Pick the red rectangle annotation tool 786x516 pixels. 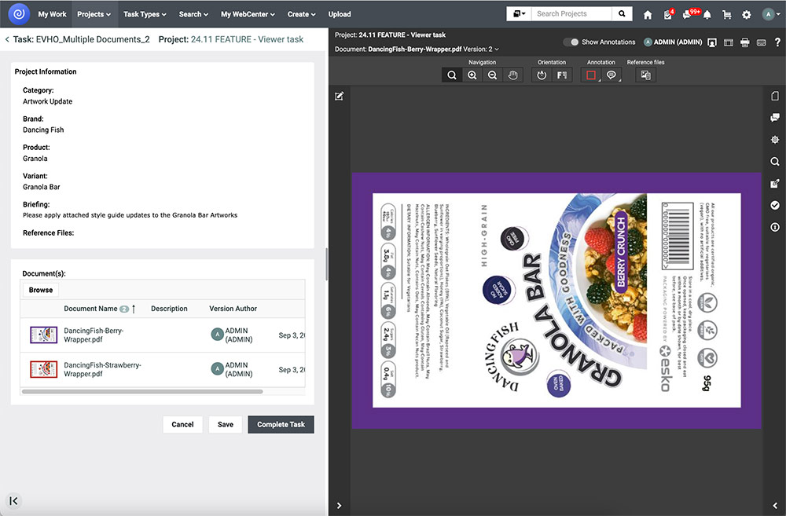(x=591, y=75)
